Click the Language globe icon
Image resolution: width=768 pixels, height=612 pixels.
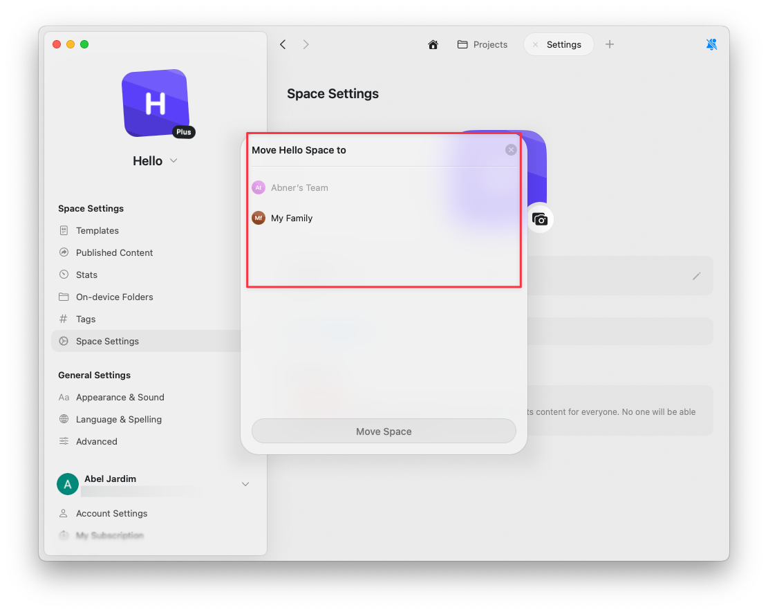click(x=64, y=419)
